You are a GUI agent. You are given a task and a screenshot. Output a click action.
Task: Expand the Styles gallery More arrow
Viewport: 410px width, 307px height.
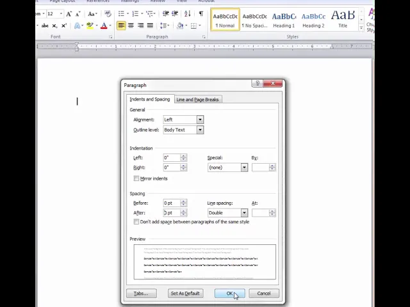click(361, 28)
